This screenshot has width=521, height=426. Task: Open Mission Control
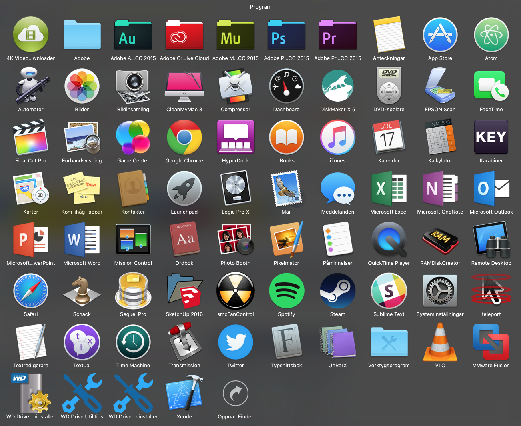coord(133,239)
